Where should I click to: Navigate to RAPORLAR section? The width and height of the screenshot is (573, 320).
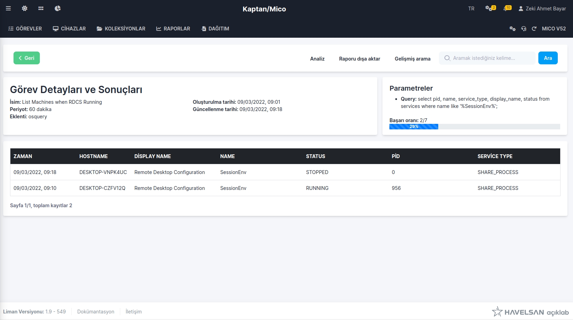pyautogui.click(x=173, y=29)
